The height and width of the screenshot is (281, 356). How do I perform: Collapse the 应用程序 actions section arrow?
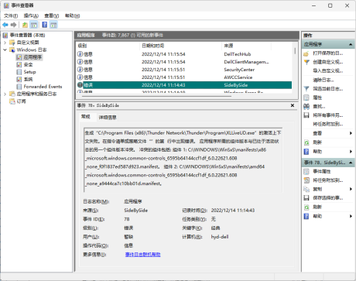click(x=351, y=44)
